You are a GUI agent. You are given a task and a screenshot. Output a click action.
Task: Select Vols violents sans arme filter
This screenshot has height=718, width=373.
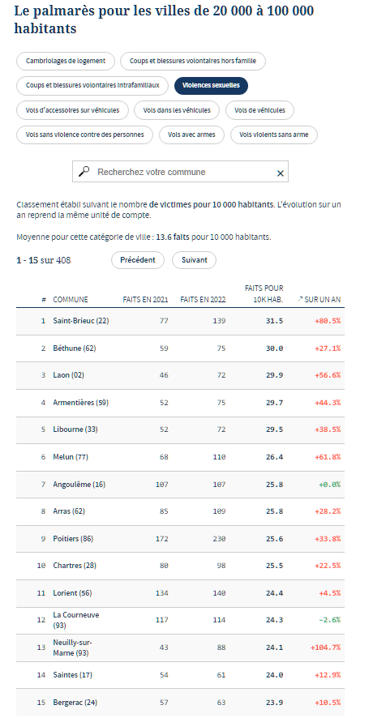click(274, 135)
